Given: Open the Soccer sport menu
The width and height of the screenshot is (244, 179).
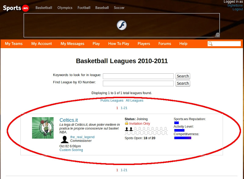Looking at the screenshot, I should [x=119, y=8].
